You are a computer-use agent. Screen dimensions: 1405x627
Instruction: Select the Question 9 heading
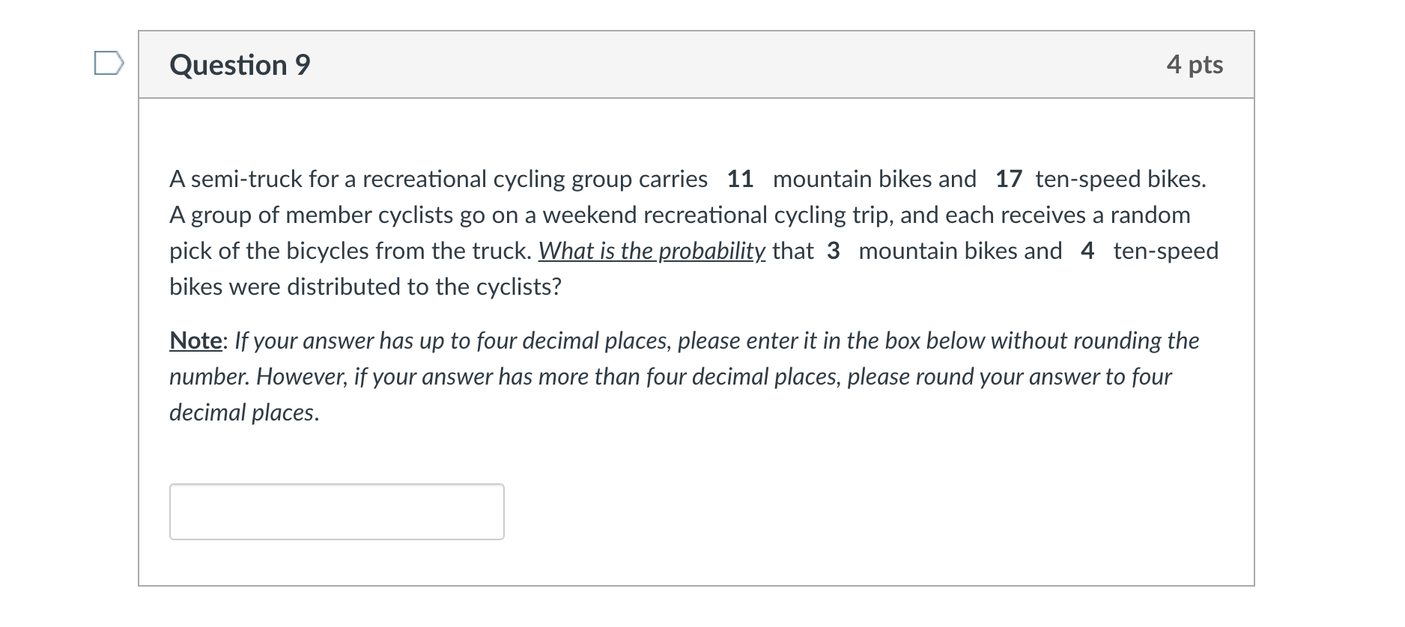pyautogui.click(x=240, y=65)
